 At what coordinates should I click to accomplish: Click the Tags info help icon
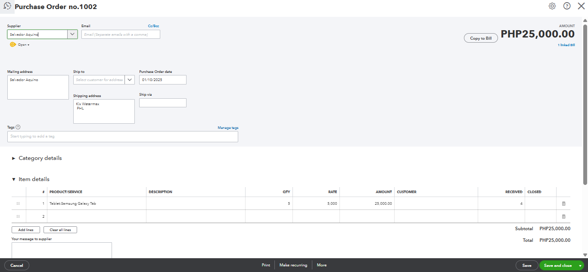[18, 127]
